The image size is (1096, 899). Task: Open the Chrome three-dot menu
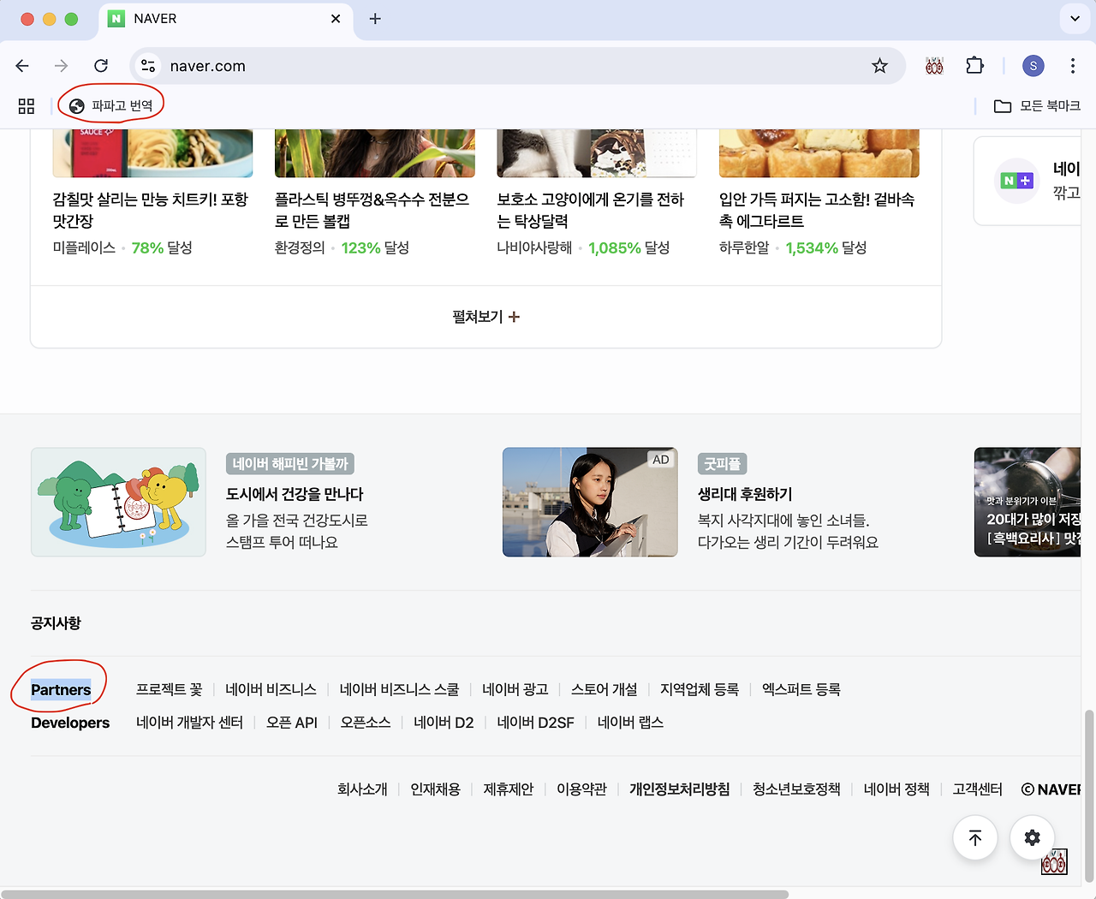(1072, 66)
